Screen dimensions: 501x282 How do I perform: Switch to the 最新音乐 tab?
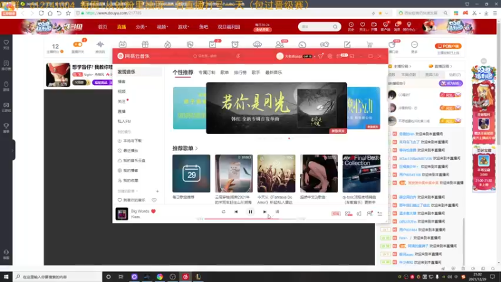(274, 73)
